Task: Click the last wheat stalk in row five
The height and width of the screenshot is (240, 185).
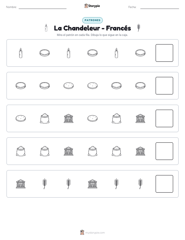Action: [140, 184]
